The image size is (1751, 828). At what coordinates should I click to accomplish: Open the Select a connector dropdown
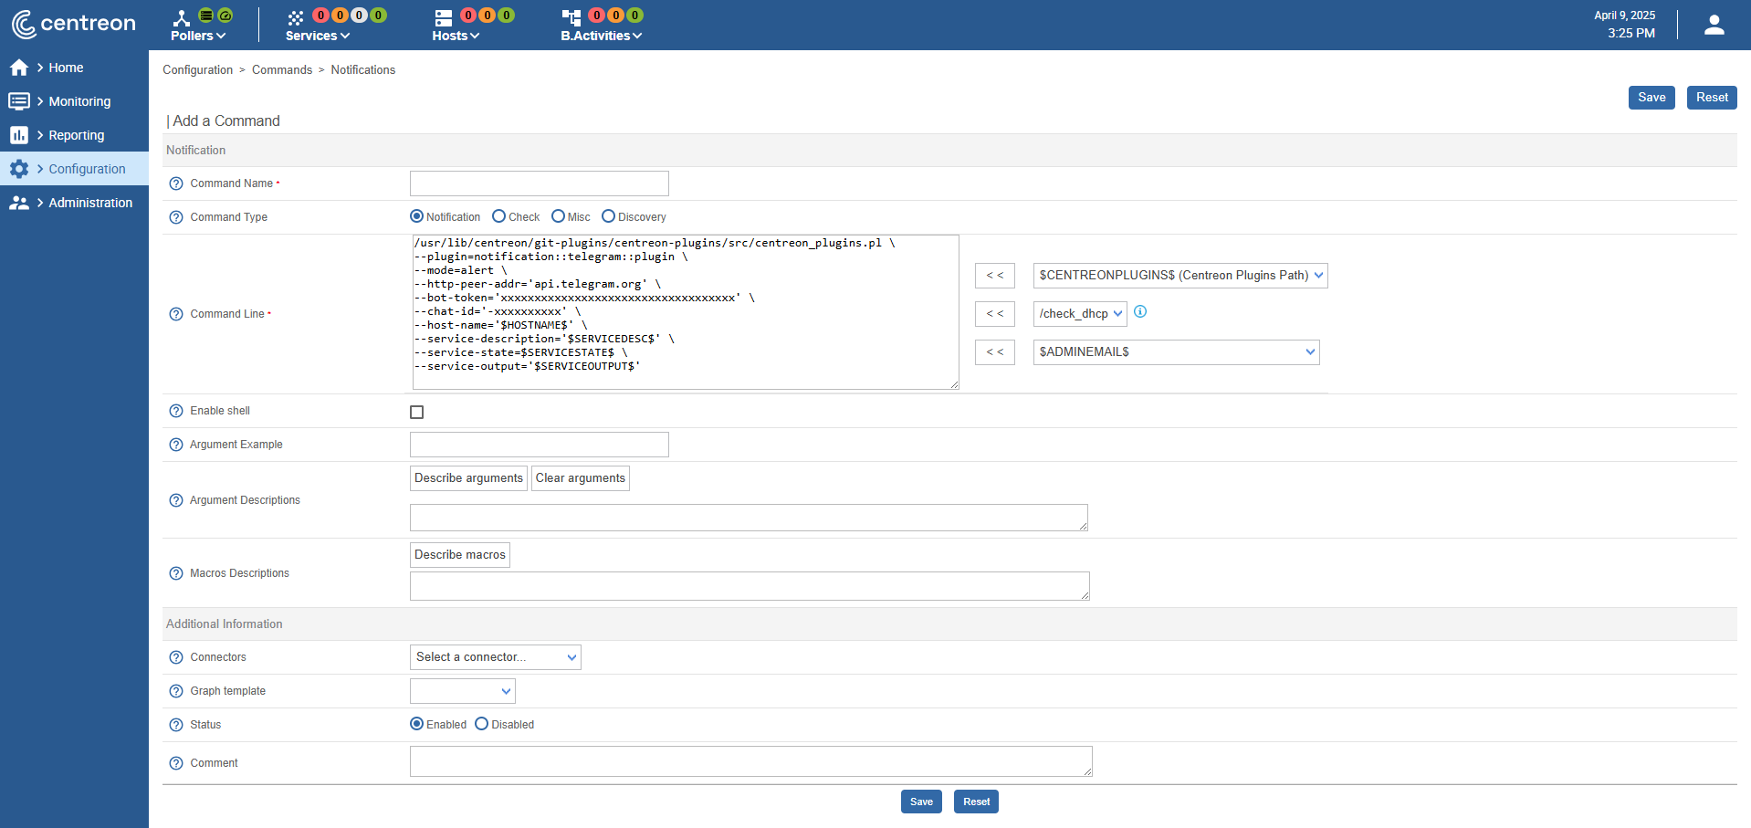point(495,657)
